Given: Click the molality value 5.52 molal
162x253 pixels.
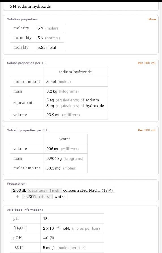Looking at the screenshot, I should [50, 47].
